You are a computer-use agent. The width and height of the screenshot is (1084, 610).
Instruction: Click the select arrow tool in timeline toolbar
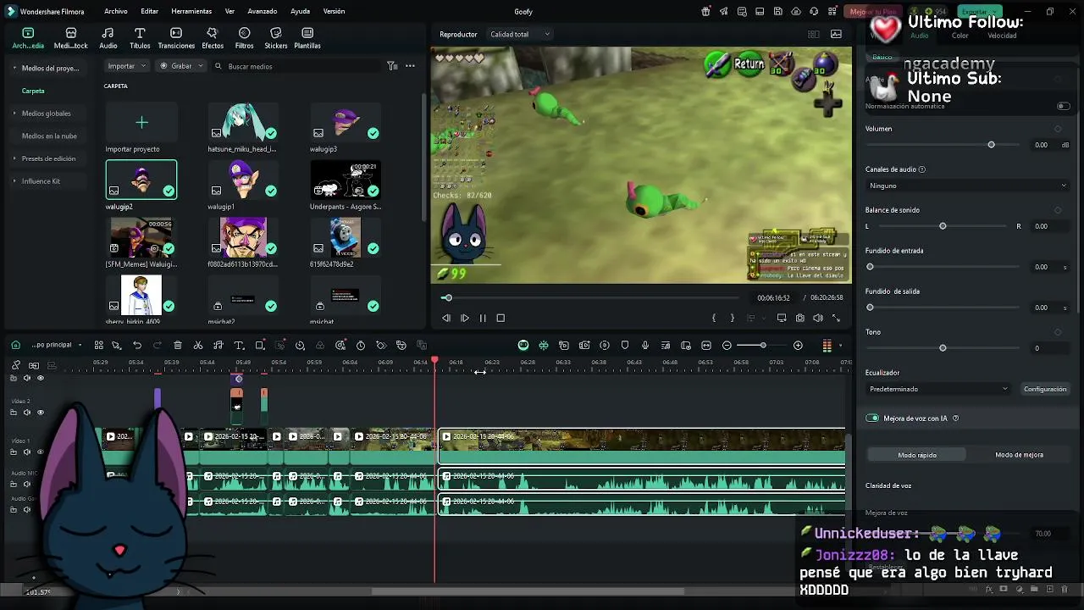click(116, 346)
